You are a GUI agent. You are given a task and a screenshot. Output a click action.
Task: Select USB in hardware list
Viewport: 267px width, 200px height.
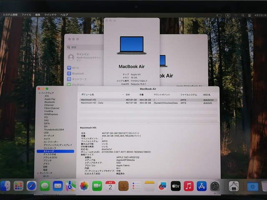tap(46, 132)
